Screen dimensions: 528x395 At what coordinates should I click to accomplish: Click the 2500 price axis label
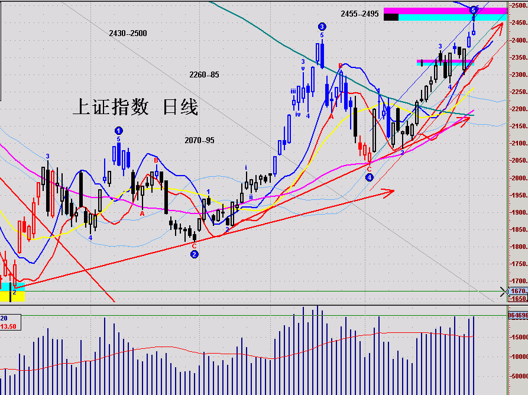tap(520, 5)
